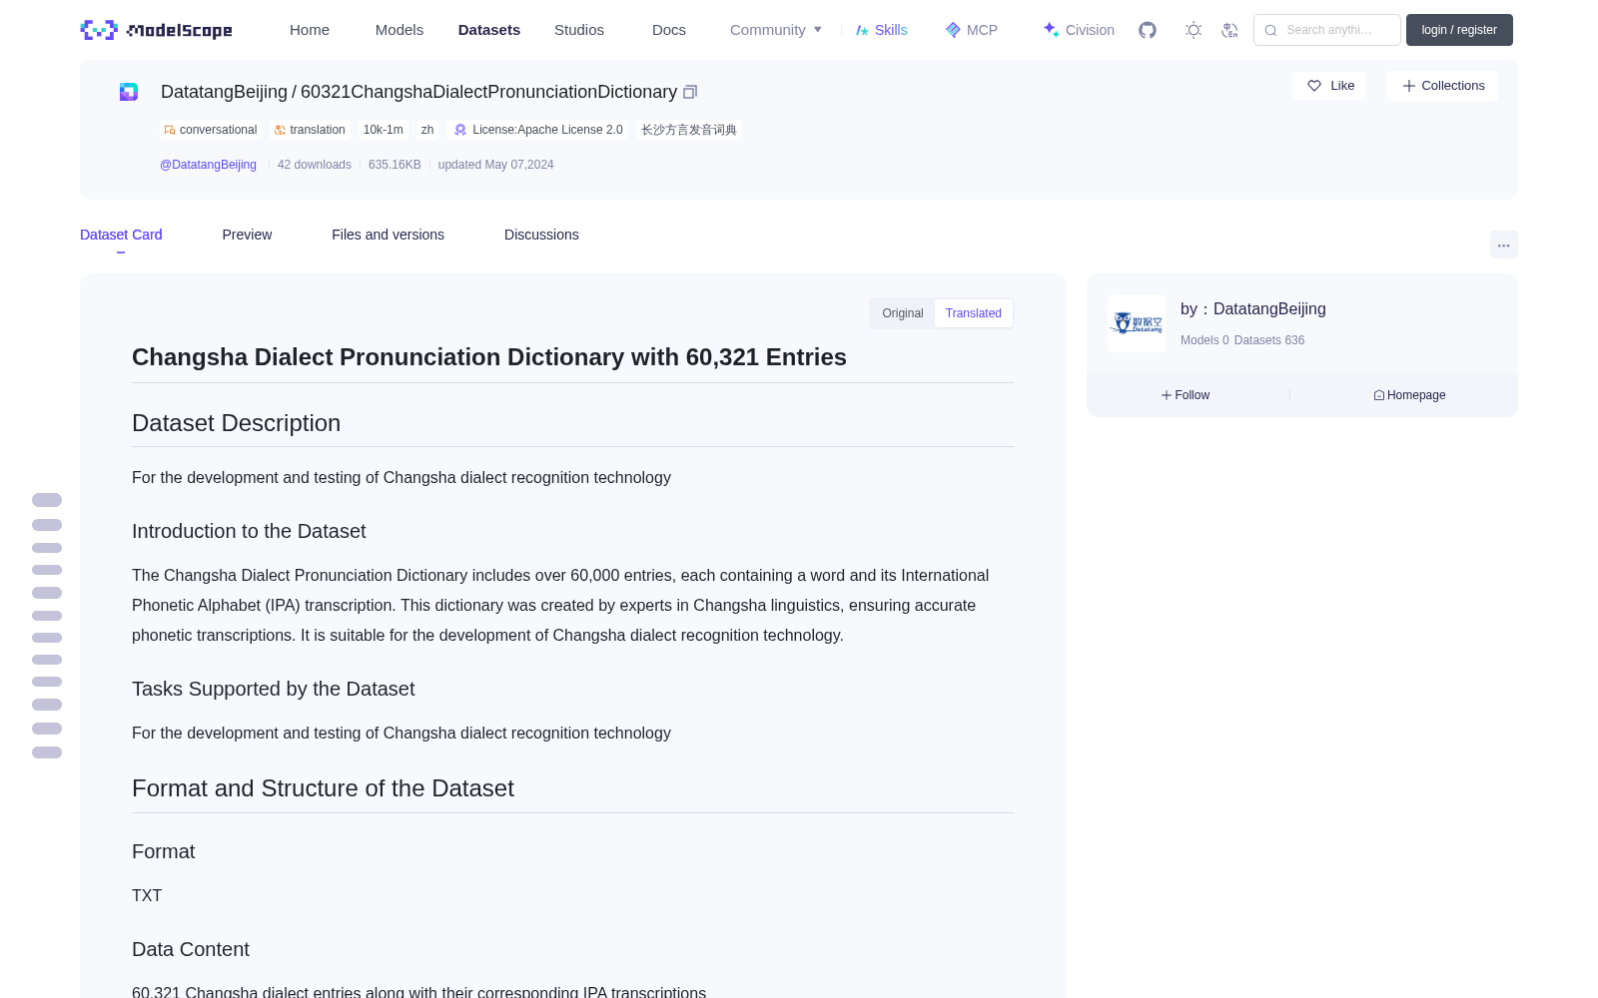Viewport: 1598px width, 998px height.
Task: Open the MCP link
Action: coord(972,30)
